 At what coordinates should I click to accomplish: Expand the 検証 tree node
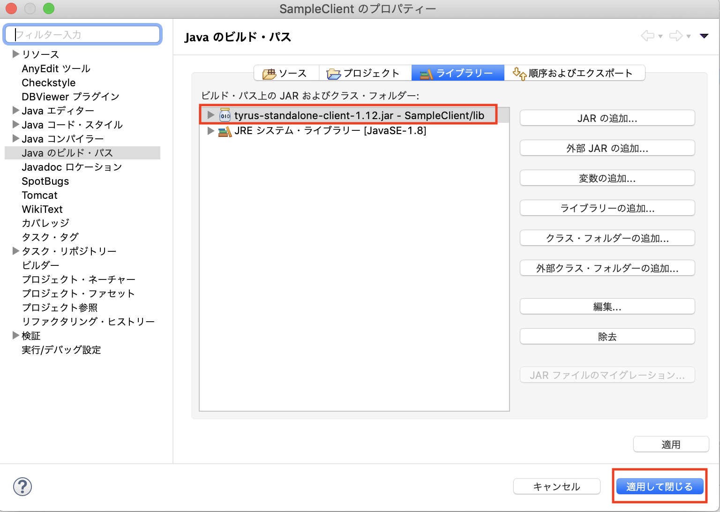point(15,335)
